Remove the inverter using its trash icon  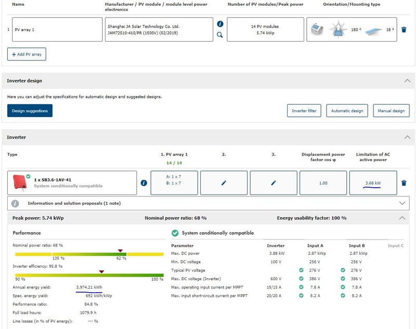404,183
